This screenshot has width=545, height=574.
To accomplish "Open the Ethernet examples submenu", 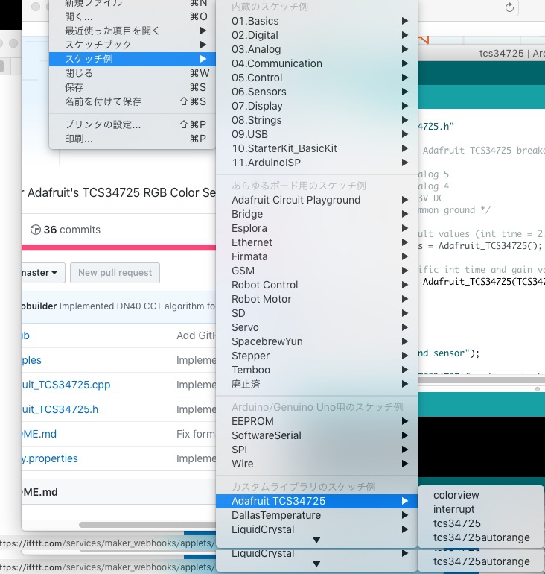I will pos(316,242).
